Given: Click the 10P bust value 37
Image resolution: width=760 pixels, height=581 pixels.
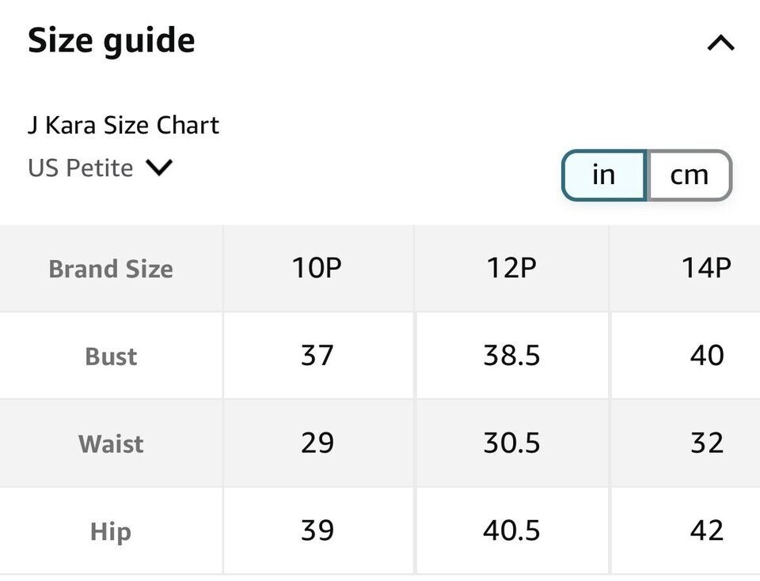Looking at the screenshot, I should 317,356.
